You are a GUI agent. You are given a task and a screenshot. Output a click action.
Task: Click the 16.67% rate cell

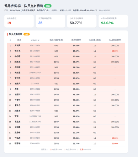tap(76, 51)
